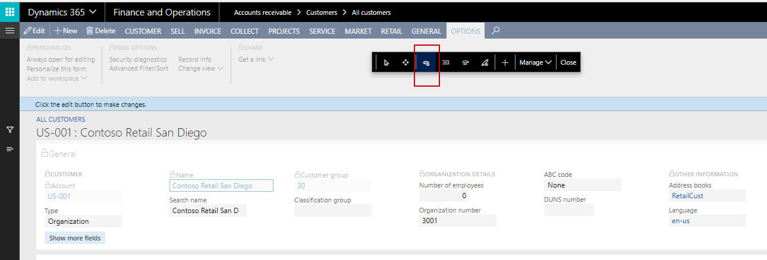Viewport: 767px width, 260px height.
Task: Click Customers breadcrumb
Action: point(322,12)
